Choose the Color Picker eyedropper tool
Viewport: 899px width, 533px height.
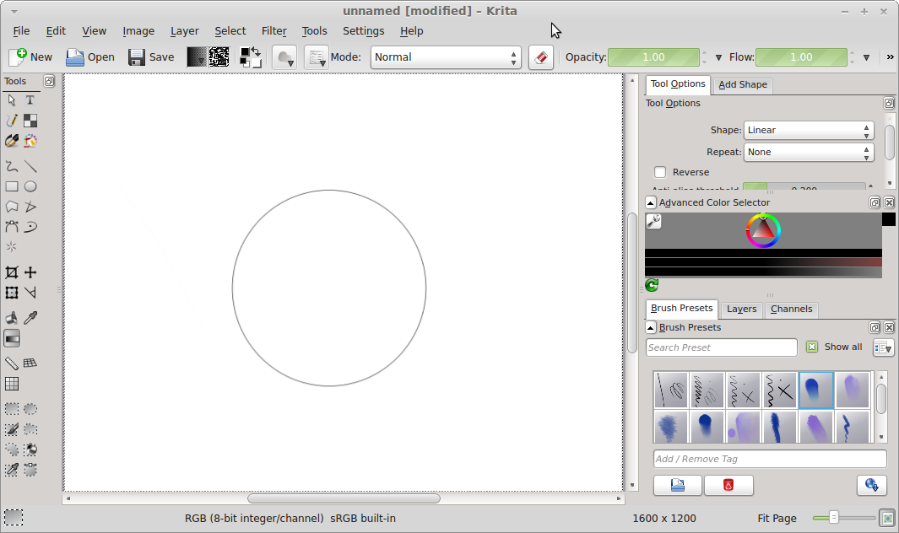30,318
